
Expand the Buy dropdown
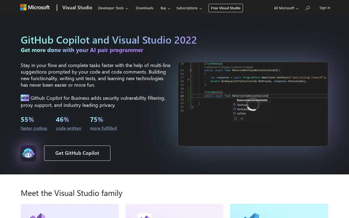coord(166,8)
